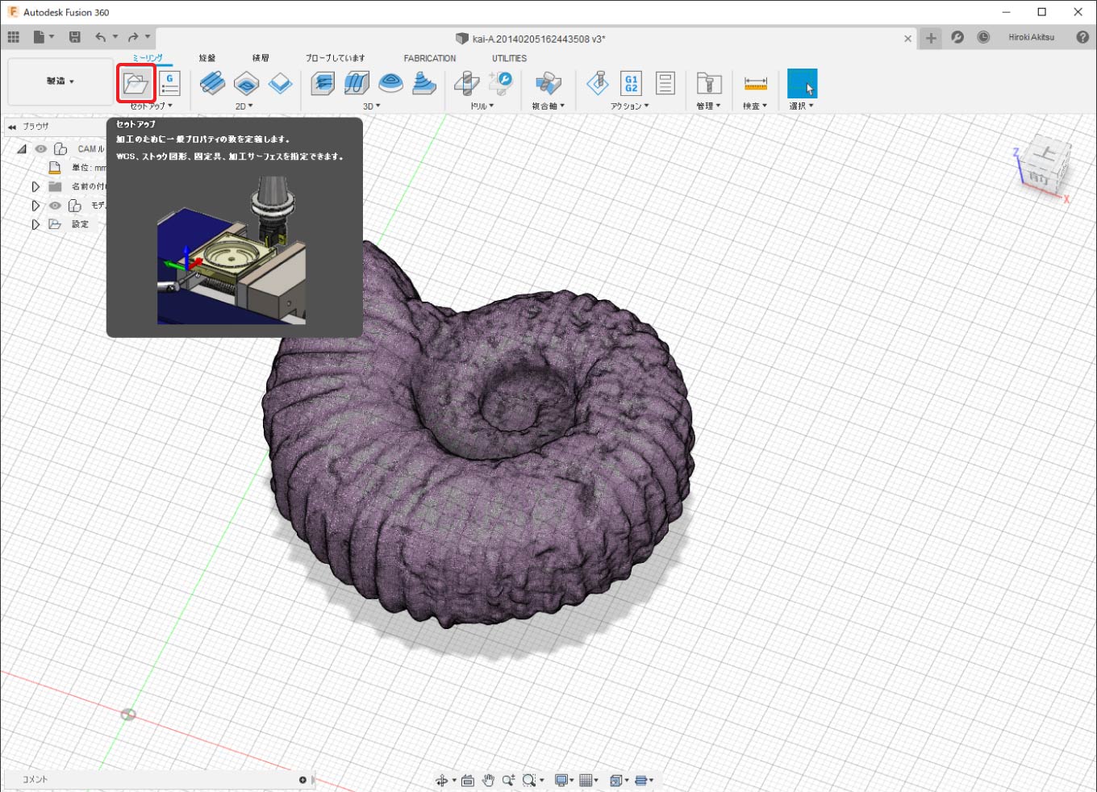The image size is (1097, 792).
Task: Switch to the UTILITIES tab
Action: coord(509,58)
